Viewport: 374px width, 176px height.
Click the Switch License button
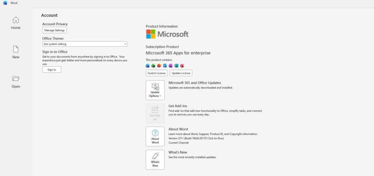coord(157,73)
